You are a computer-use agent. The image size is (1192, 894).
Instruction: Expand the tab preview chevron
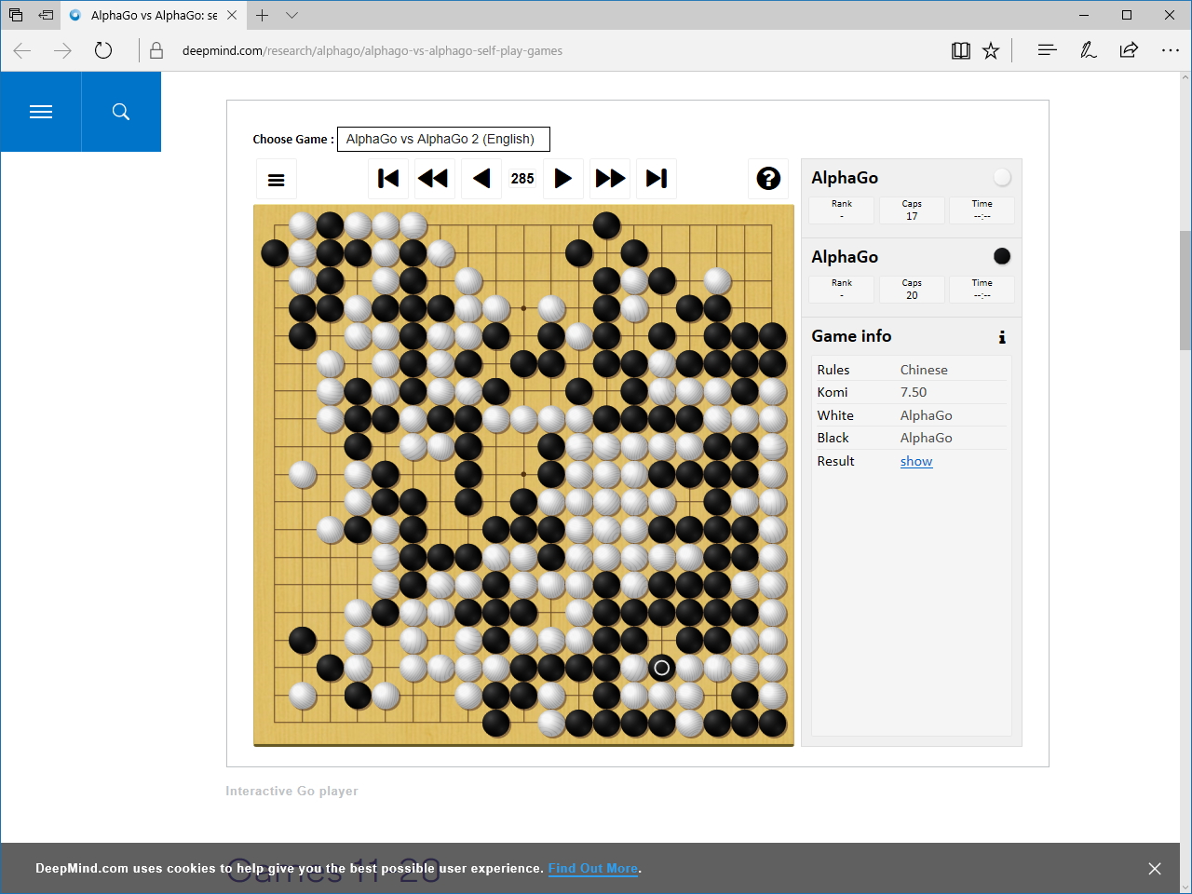(291, 15)
